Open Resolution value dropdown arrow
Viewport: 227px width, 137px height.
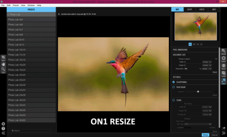(201, 69)
